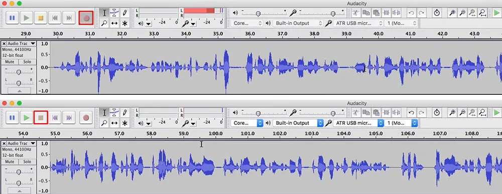This screenshot has width=502, height=194.
Task: Click the track gain slider in the top window
Action: tap(19, 72)
